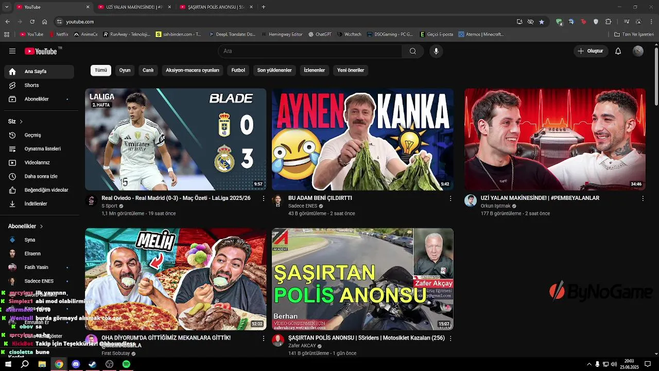Screen dimensions: 659x371
Task: Open Videolarınız page
Action: pyautogui.click(x=39, y=162)
